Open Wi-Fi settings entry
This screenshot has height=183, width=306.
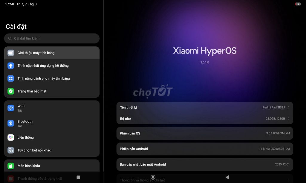(x=52, y=108)
